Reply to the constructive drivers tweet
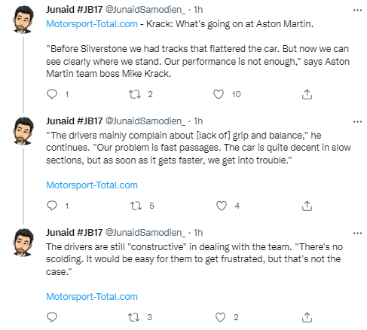The image size is (367, 330). (x=52, y=317)
